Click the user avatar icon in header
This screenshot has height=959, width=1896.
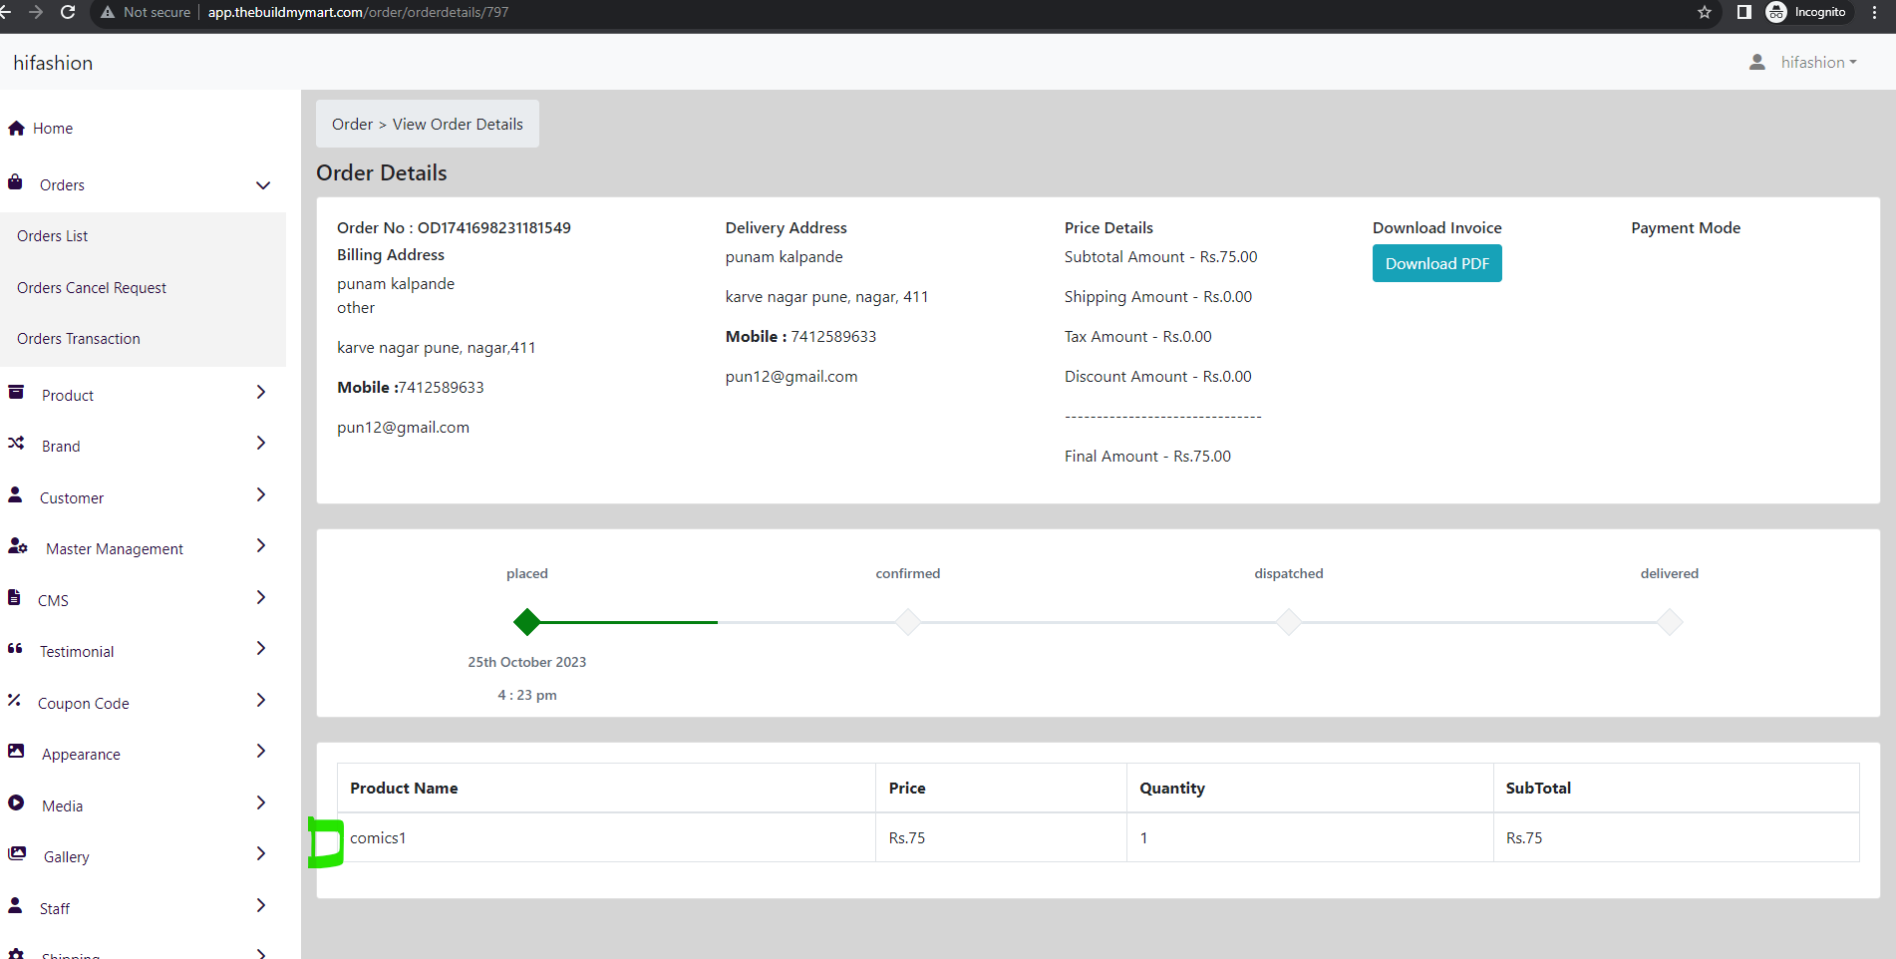1757,62
